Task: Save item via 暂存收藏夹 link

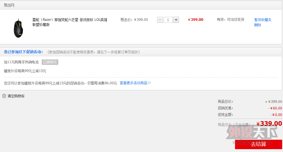Action: [x=263, y=20]
